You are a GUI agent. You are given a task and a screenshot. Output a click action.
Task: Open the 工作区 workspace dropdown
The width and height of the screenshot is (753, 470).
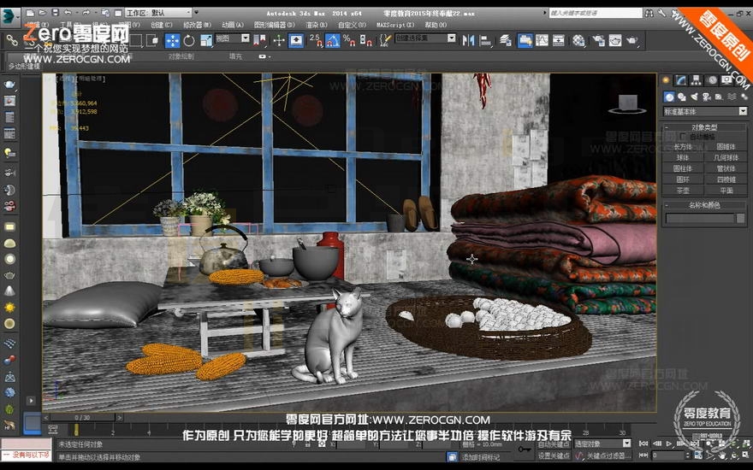(x=158, y=13)
